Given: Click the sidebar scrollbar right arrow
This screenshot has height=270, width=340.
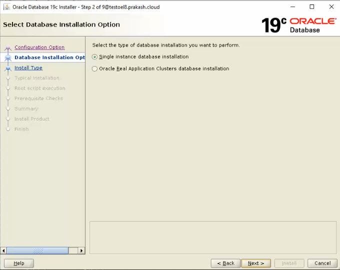Looking at the screenshot, I should [x=81, y=250].
